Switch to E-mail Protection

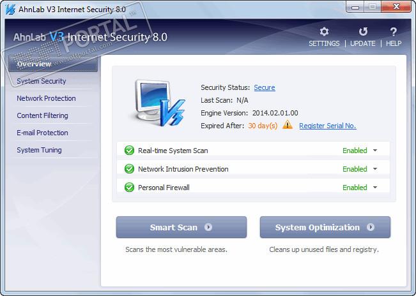[x=42, y=133]
